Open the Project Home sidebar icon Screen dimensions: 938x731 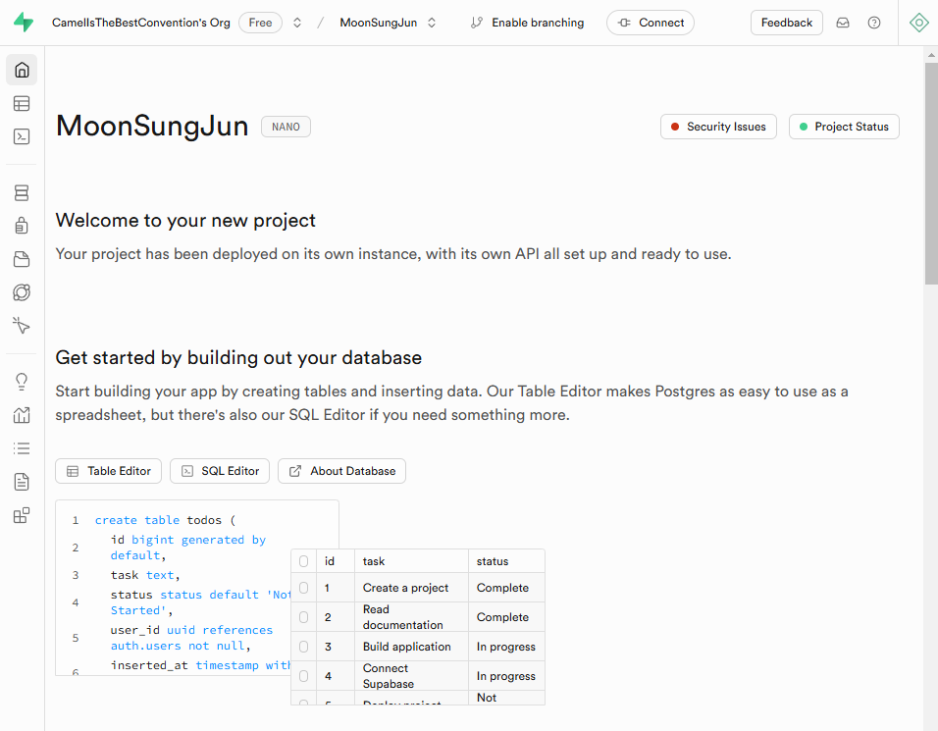(x=22, y=70)
